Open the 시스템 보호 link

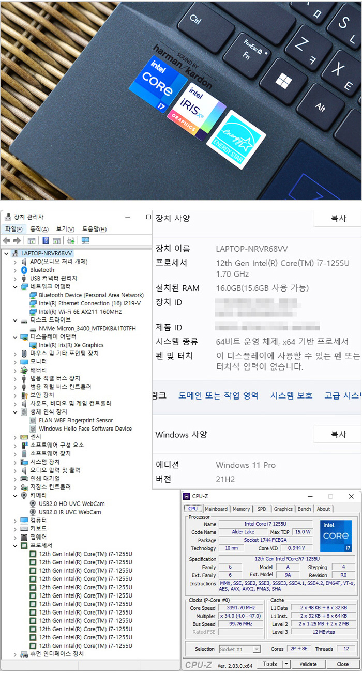tap(291, 395)
